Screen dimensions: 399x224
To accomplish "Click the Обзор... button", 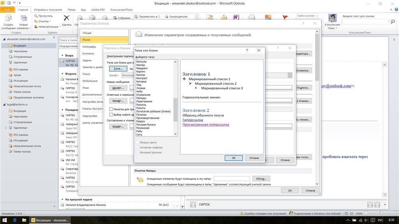I will (261, 179).
